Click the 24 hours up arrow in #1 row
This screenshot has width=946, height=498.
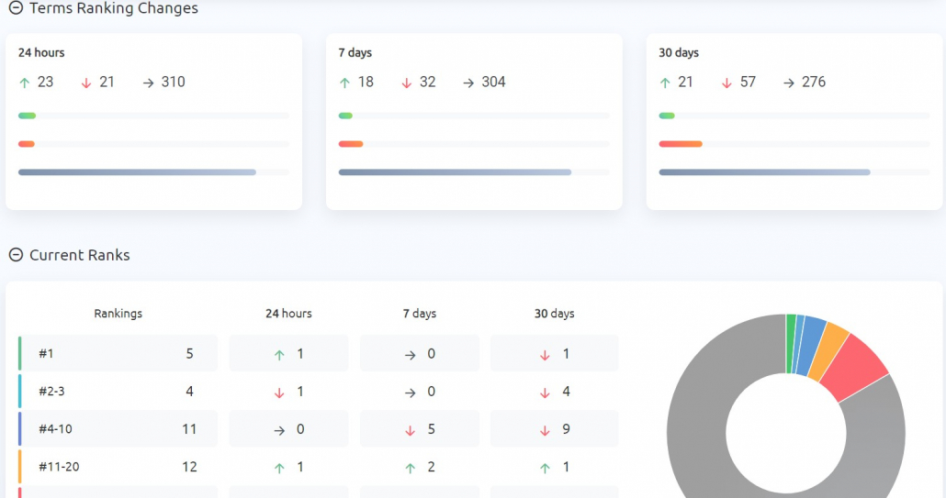click(x=279, y=355)
